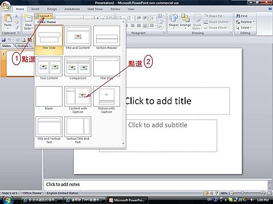Open Shape Fill dropdown
This screenshot has height=204, width=273.
point(214,16)
